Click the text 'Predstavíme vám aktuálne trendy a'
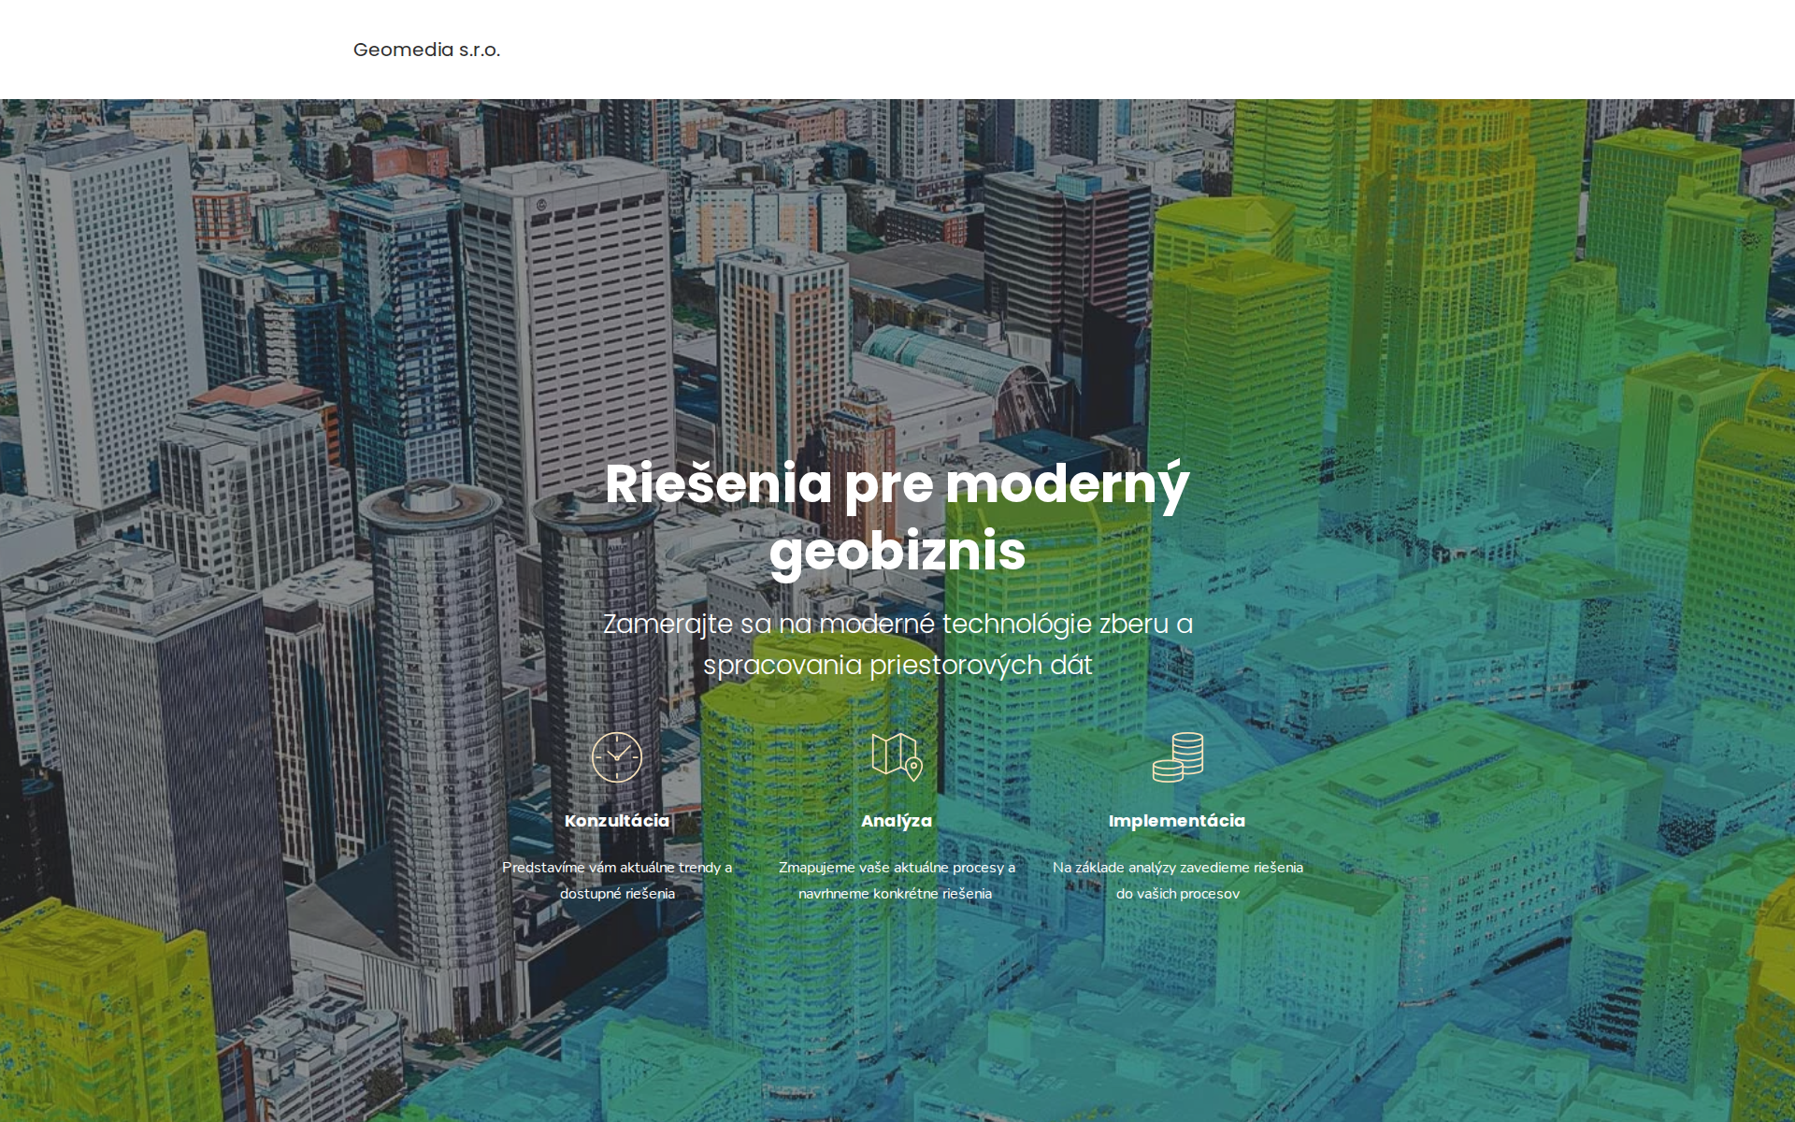 point(617,868)
